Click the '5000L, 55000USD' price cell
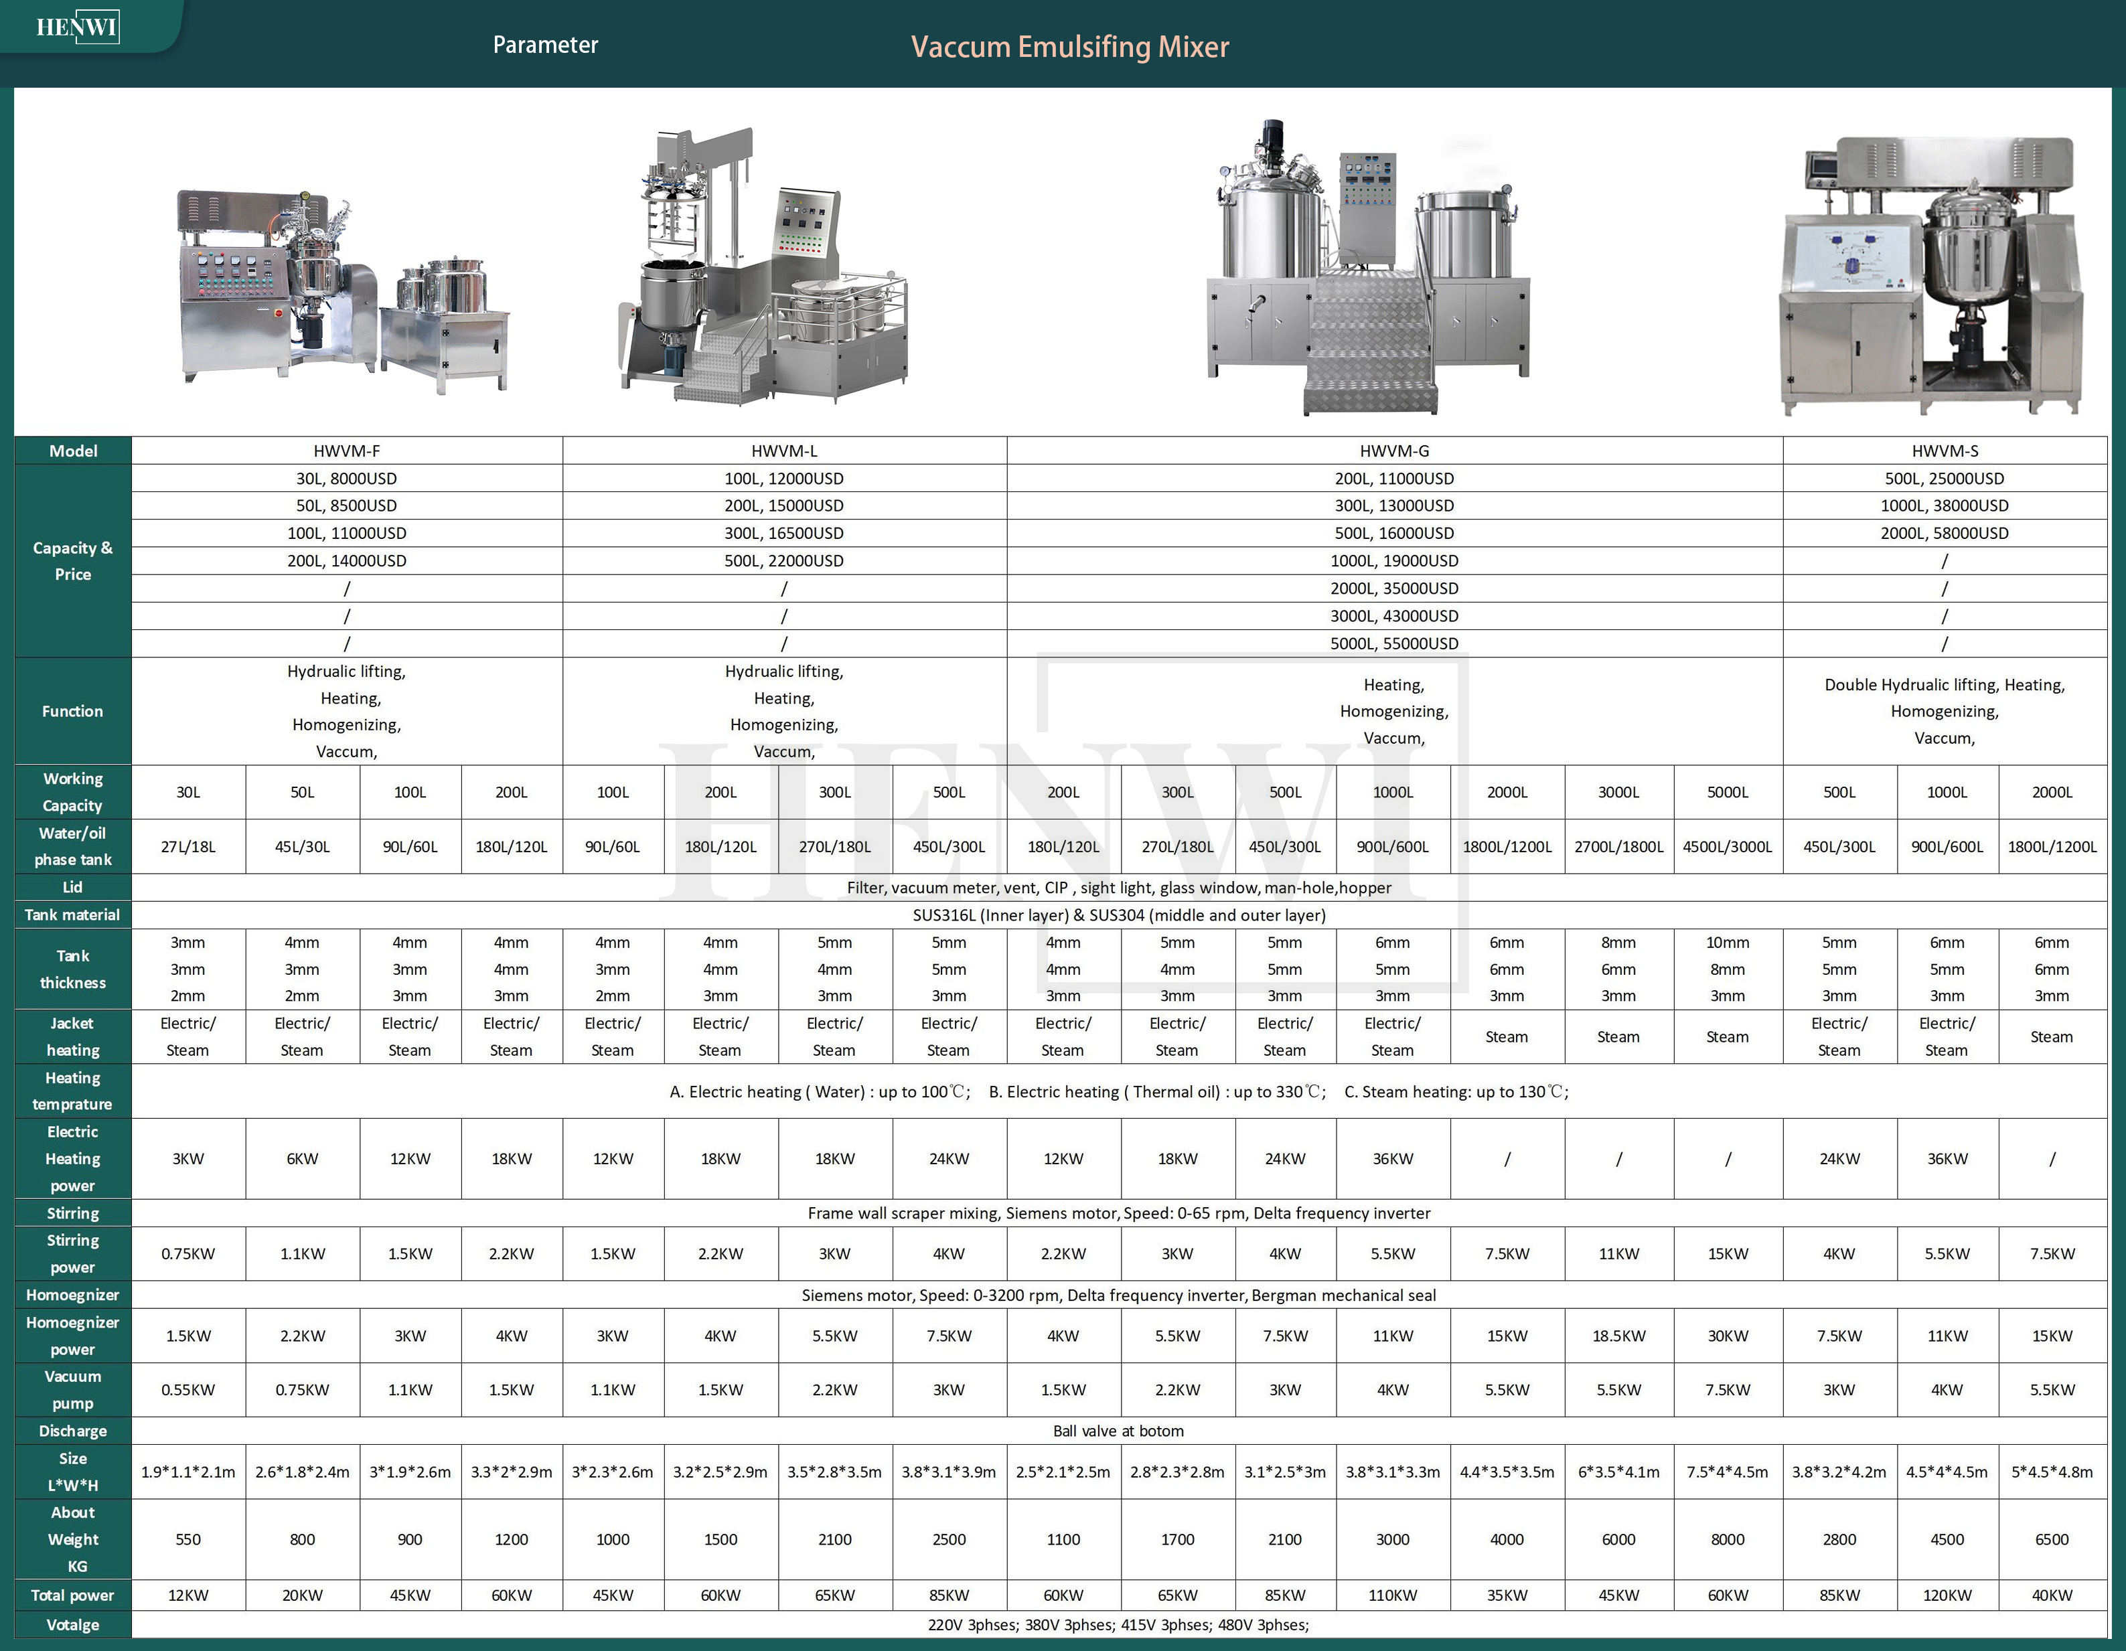Screen dimensions: 2126x1651 1394,643
